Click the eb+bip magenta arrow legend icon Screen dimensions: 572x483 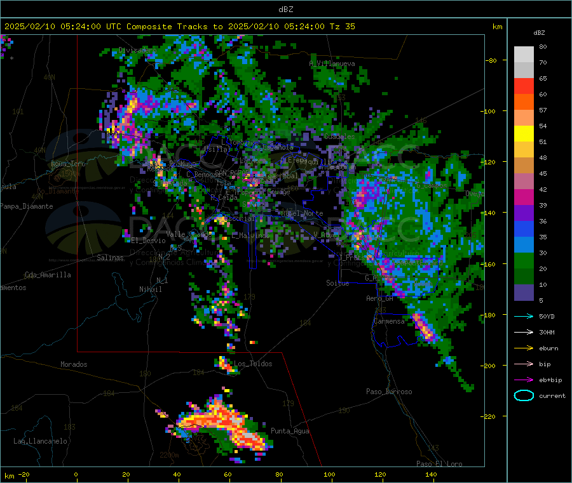(524, 380)
